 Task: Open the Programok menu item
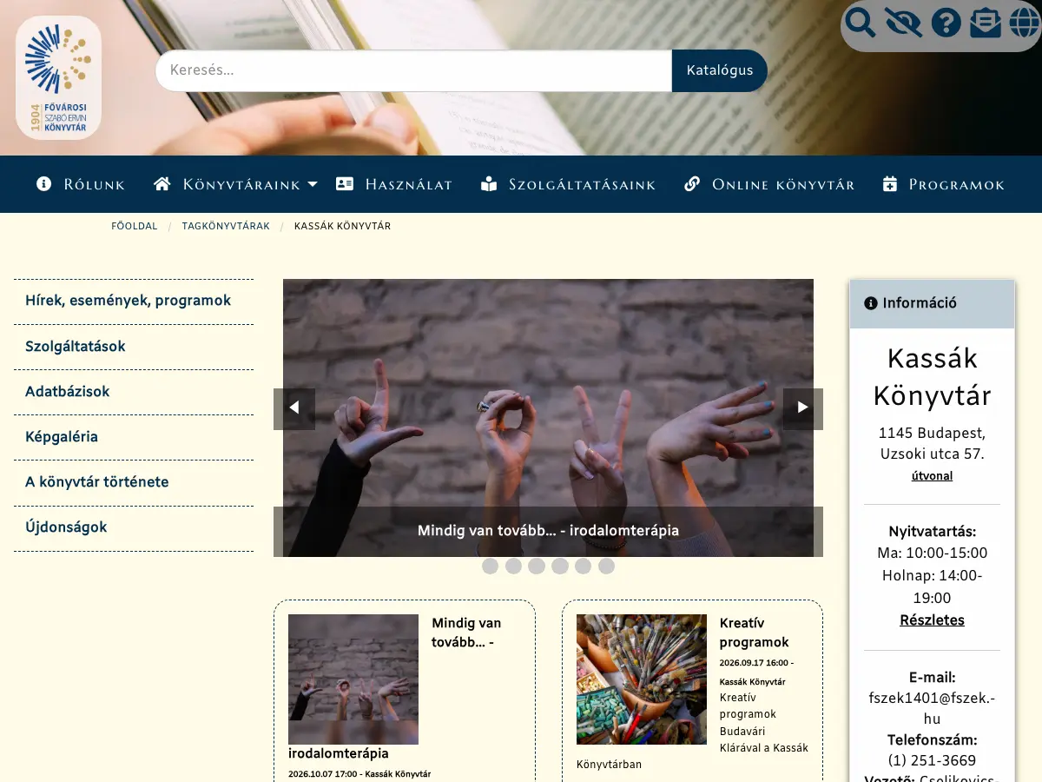pyautogui.click(x=943, y=184)
